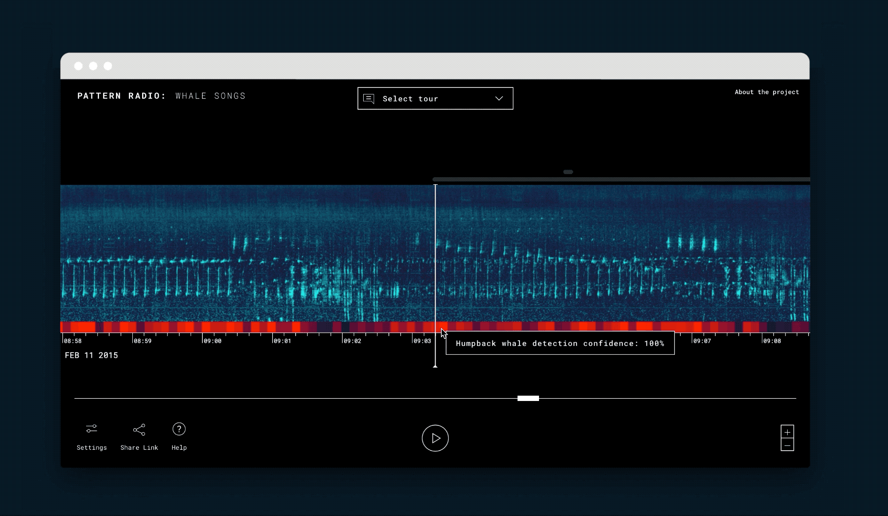The height and width of the screenshot is (516, 888).
Task: Click the white timeline overview handle
Action: [x=528, y=398]
